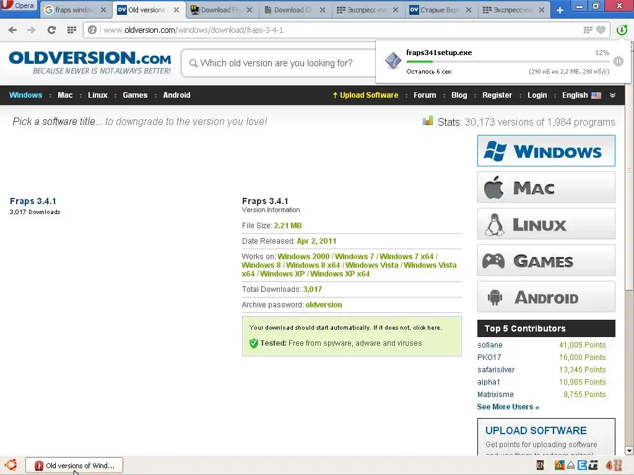The image size is (634, 475).
Task: Go forward with the browser forward arrow
Action: tap(32, 30)
